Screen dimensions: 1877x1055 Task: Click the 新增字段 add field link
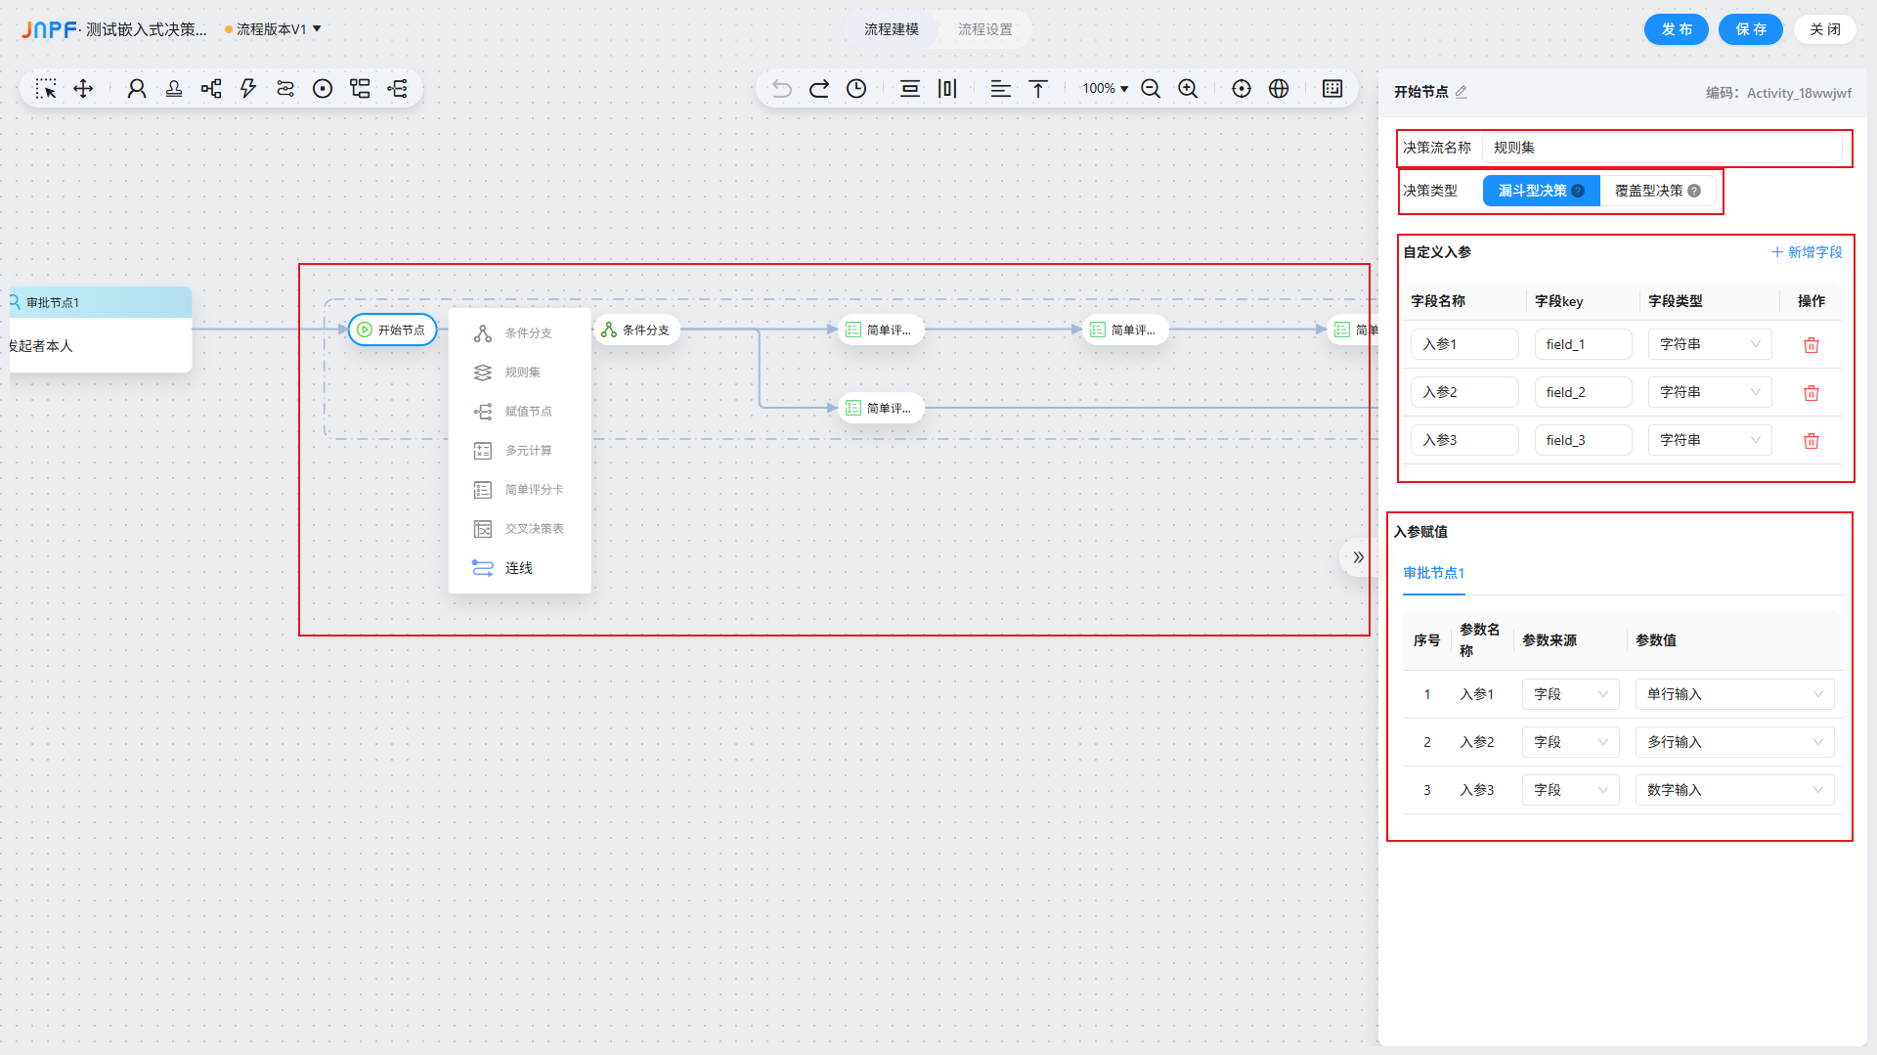pyautogui.click(x=1807, y=252)
